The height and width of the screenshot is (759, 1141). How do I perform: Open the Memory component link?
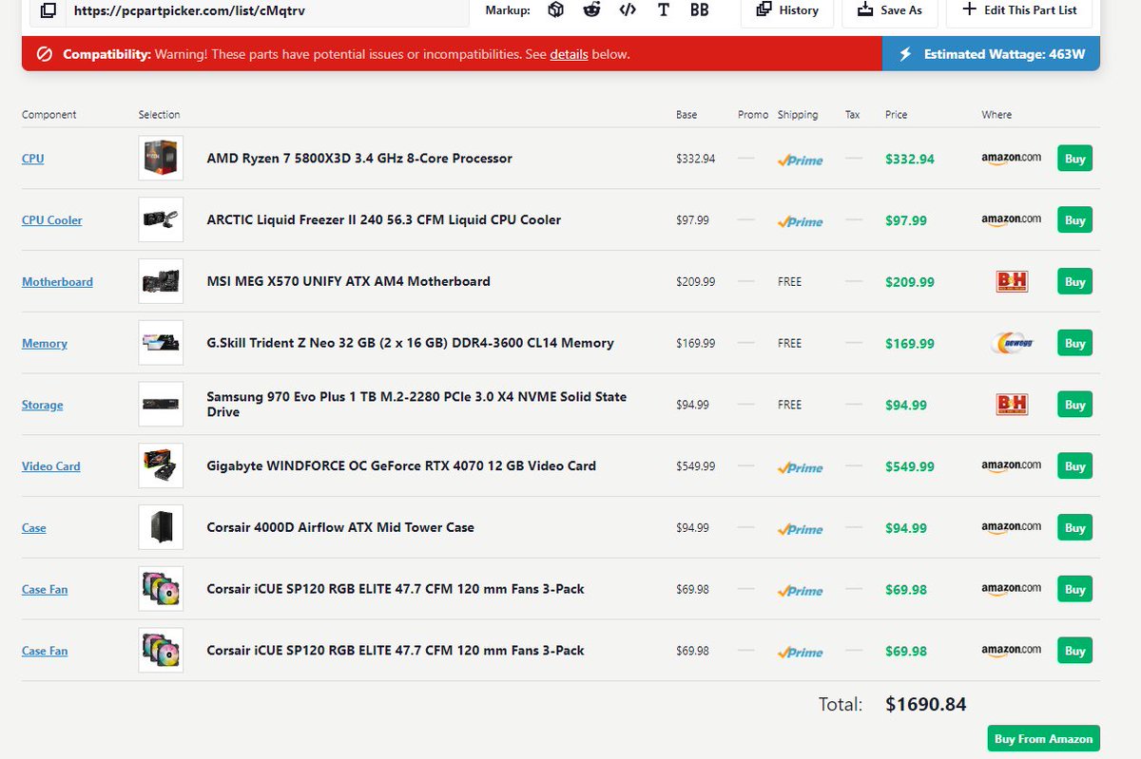pos(45,344)
